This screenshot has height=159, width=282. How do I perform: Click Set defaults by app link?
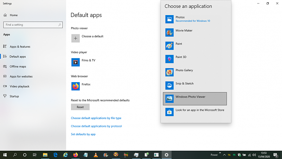pyautogui.click(x=83, y=134)
